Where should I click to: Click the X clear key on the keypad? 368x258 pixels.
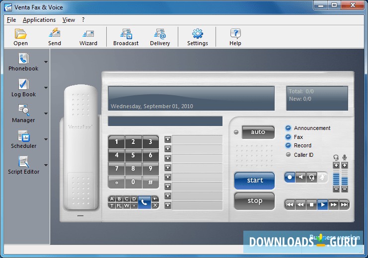[155, 205]
